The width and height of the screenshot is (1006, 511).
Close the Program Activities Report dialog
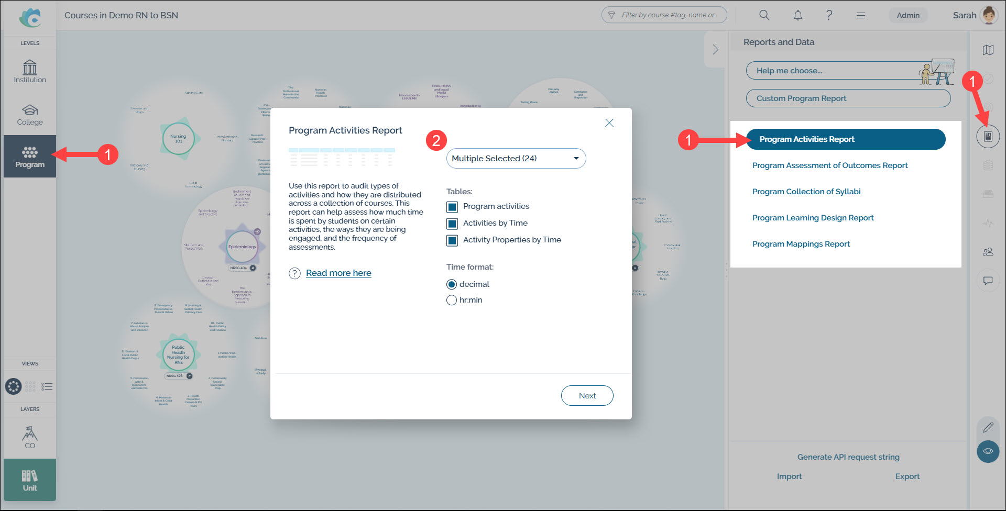609,123
